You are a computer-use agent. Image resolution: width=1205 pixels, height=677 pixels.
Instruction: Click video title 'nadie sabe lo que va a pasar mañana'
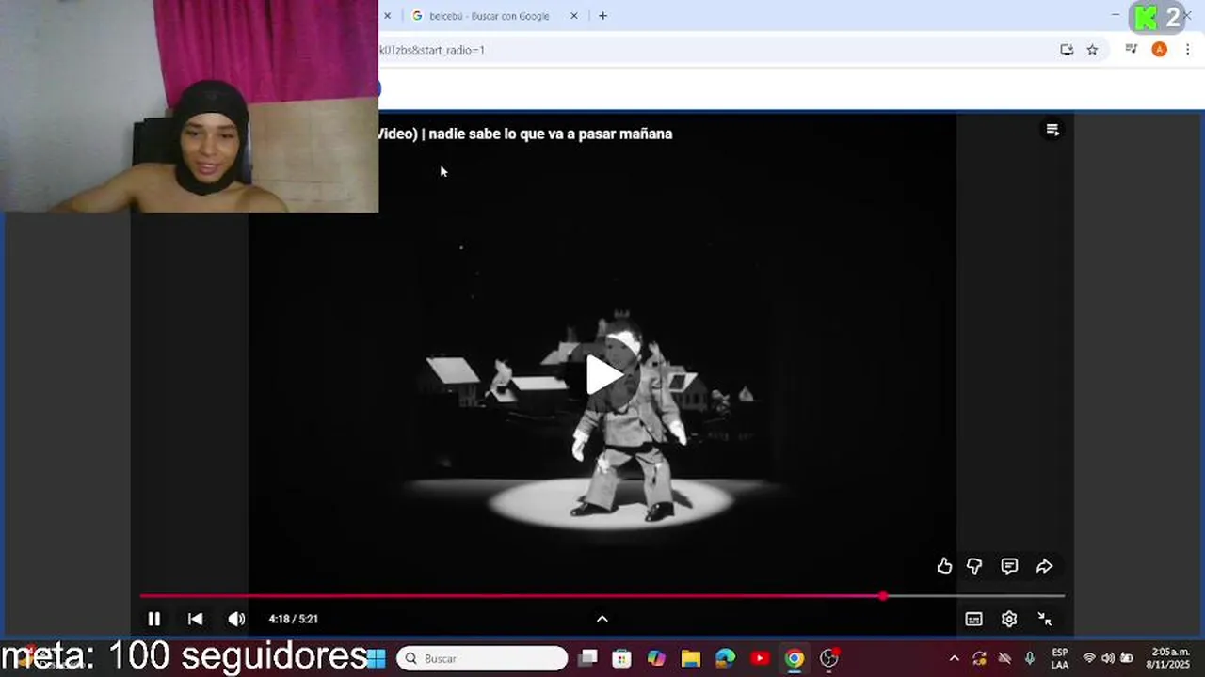551,134
